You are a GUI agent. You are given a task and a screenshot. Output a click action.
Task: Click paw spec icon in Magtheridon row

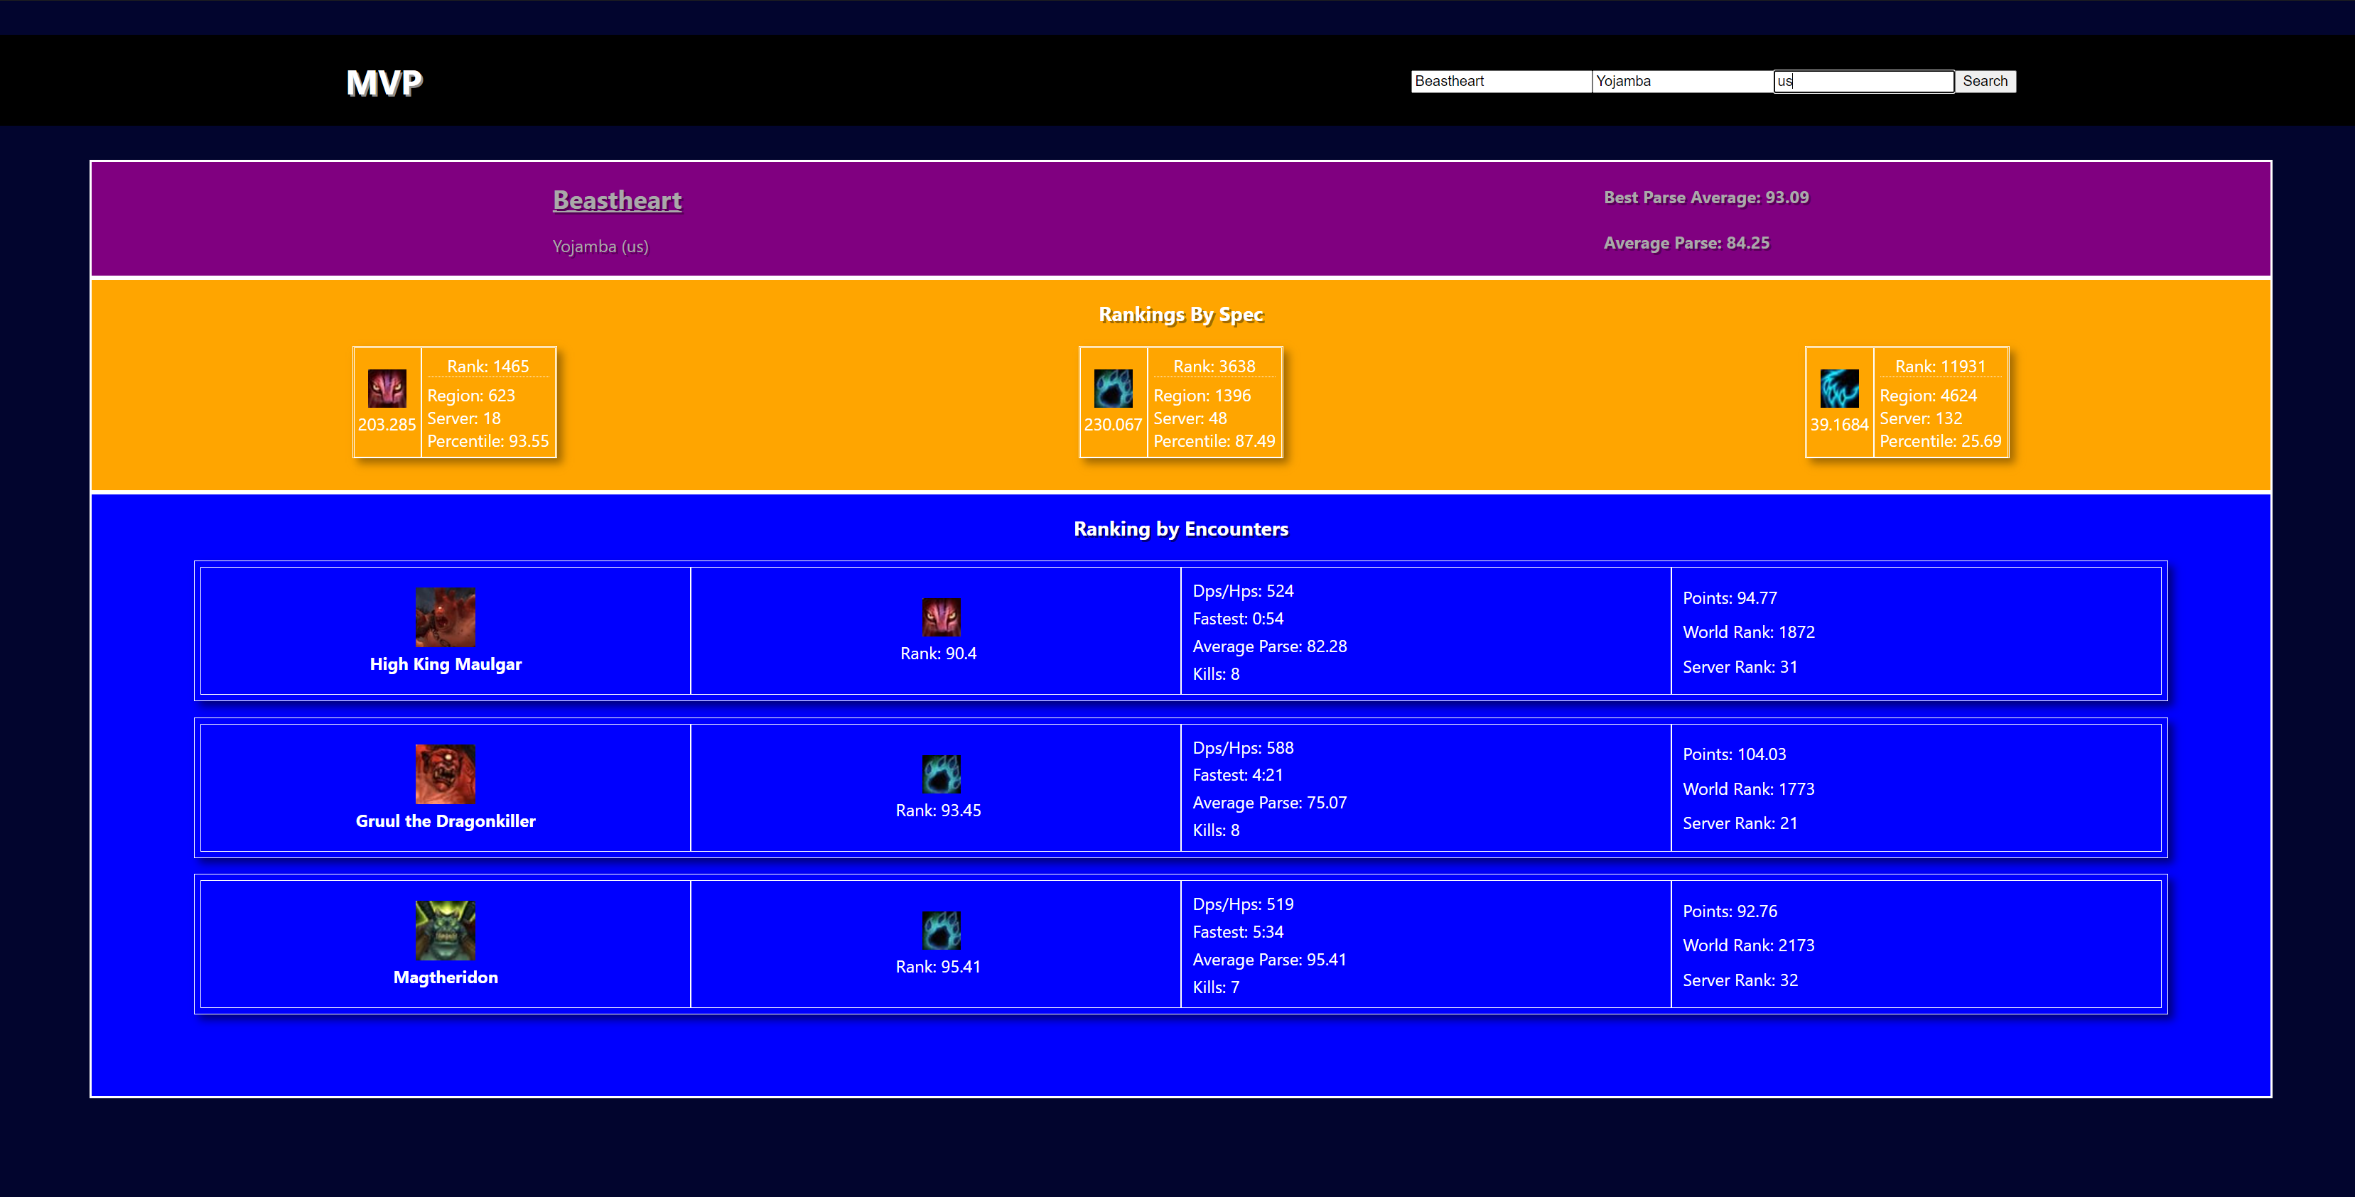click(x=941, y=930)
